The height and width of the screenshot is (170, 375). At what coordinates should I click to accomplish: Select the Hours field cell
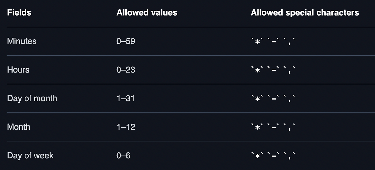tap(18, 70)
